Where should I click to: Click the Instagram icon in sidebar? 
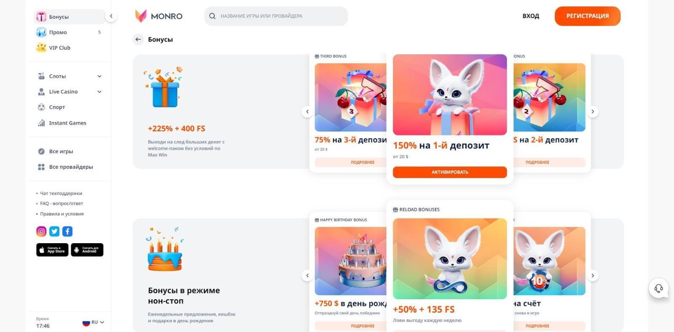tap(41, 231)
